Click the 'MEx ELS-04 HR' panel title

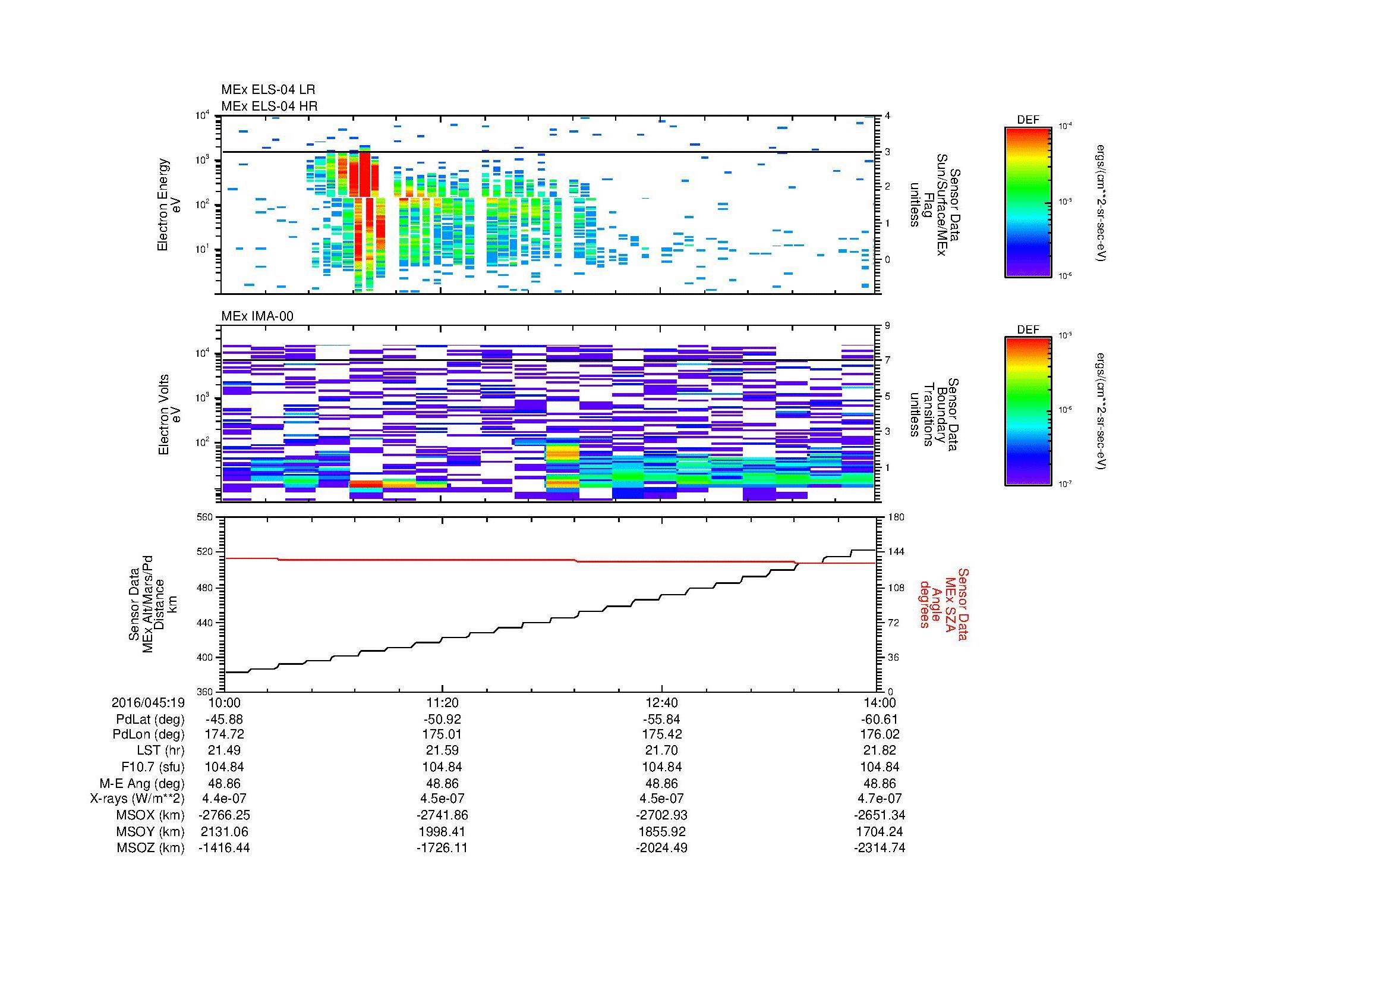[x=269, y=106]
